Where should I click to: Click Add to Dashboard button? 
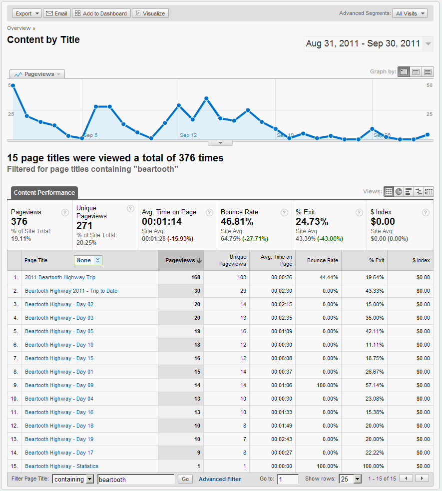click(101, 13)
